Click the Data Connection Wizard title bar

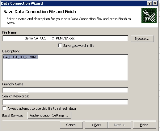[72, 3]
